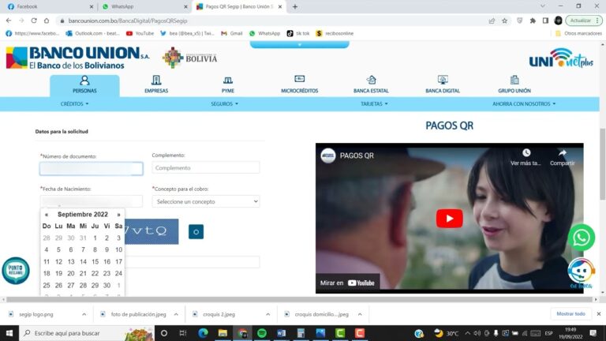Open the Gmail bookmark
This screenshot has width=606, height=341.
click(231, 34)
